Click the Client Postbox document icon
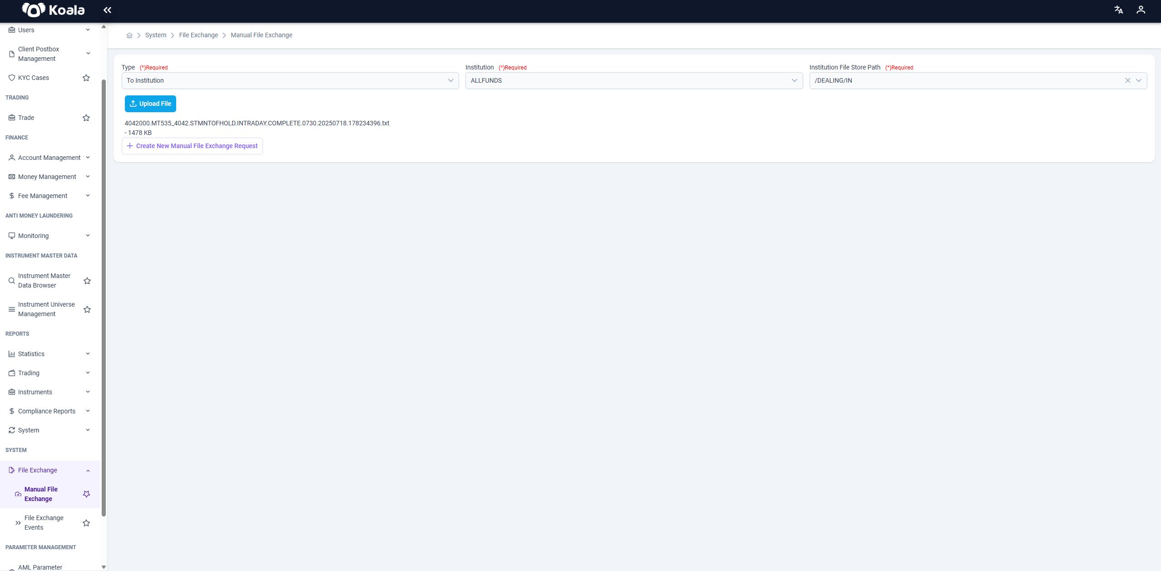Image resolution: width=1161 pixels, height=571 pixels. pyautogui.click(x=12, y=54)
